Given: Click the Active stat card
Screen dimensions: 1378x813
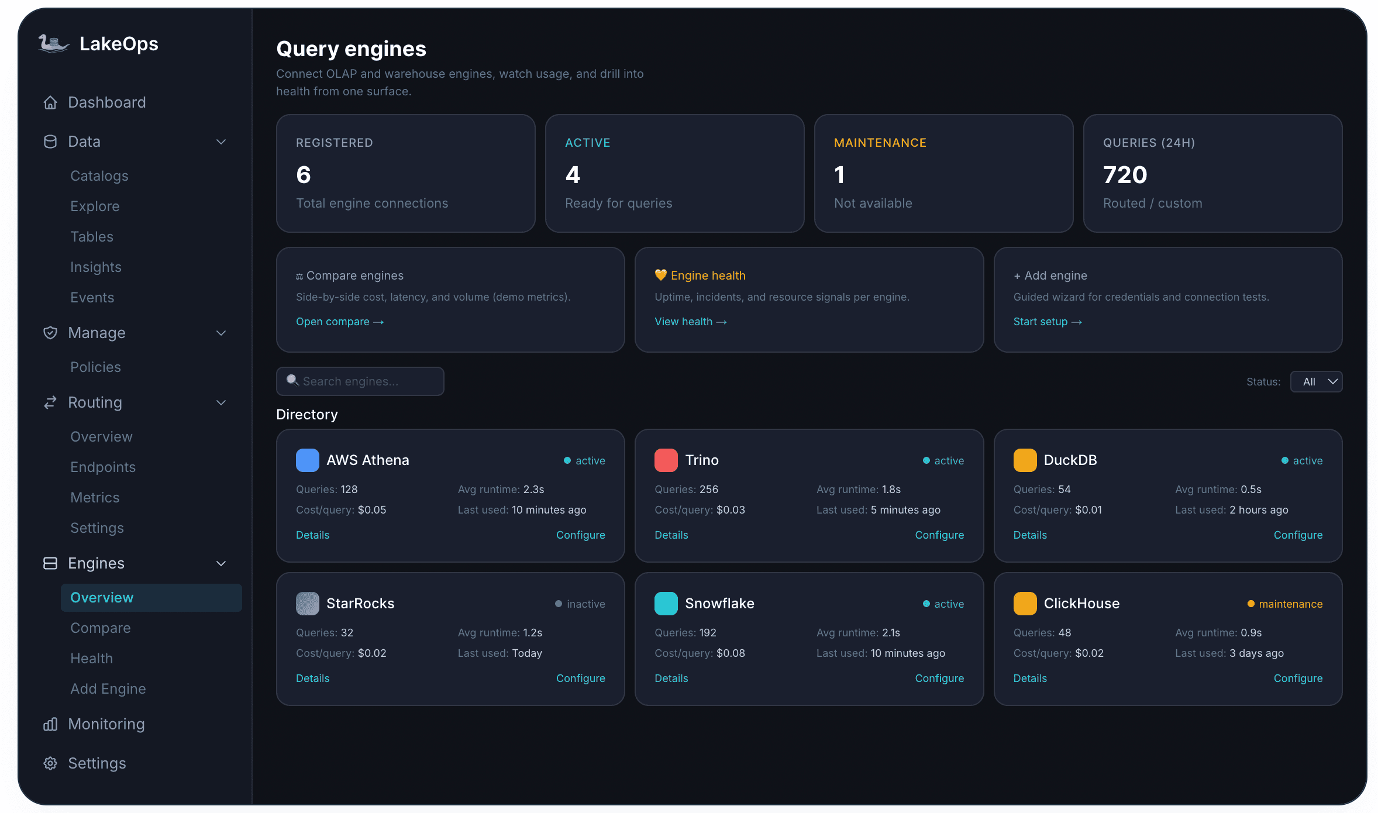Looking at the screenshot, I should coord(675,174).
